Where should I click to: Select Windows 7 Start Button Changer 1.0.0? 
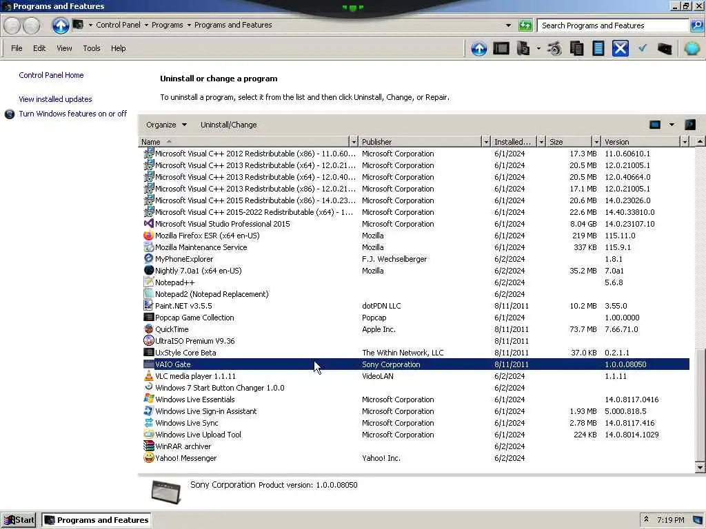pyautogui.click(x=416, y=387)
